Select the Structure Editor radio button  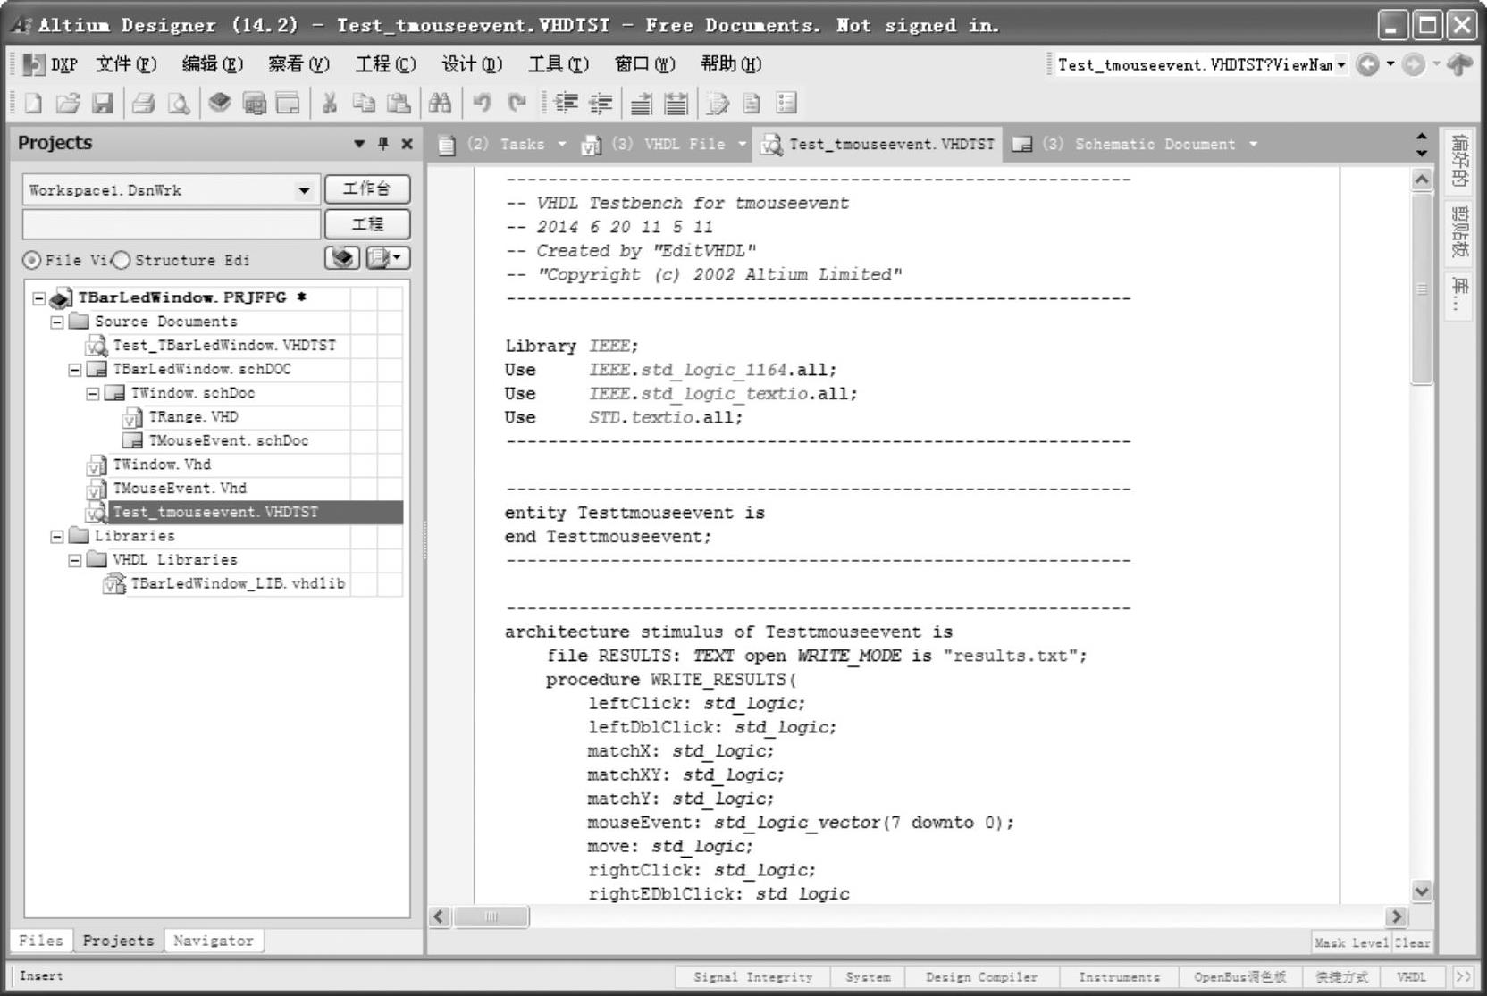tap(121, 260)
